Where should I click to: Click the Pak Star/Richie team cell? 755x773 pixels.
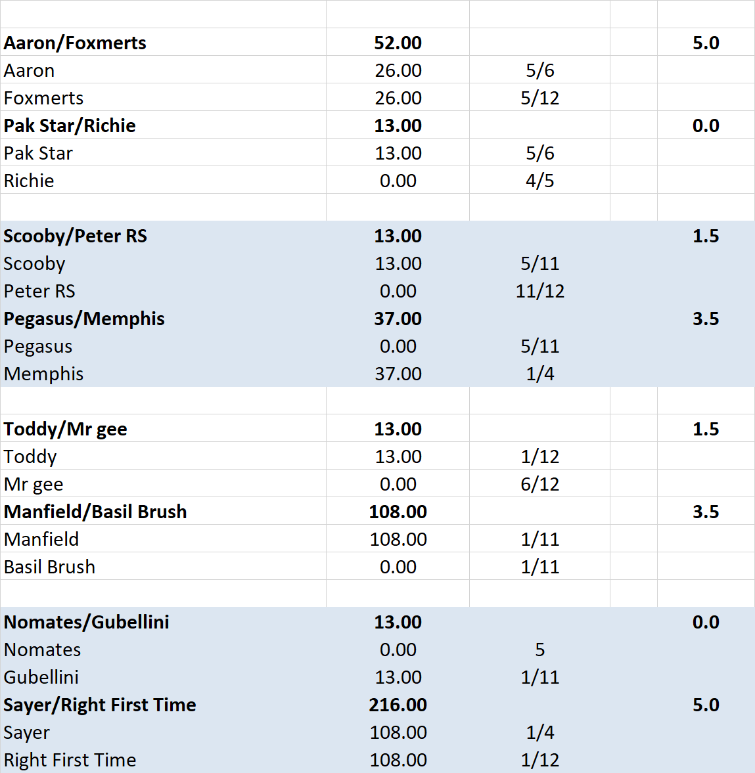[x=70, y=125]
